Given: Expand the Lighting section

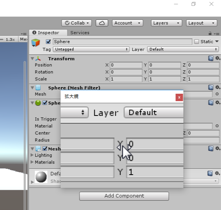Looking at the screenshot, I should click(32, 155).
